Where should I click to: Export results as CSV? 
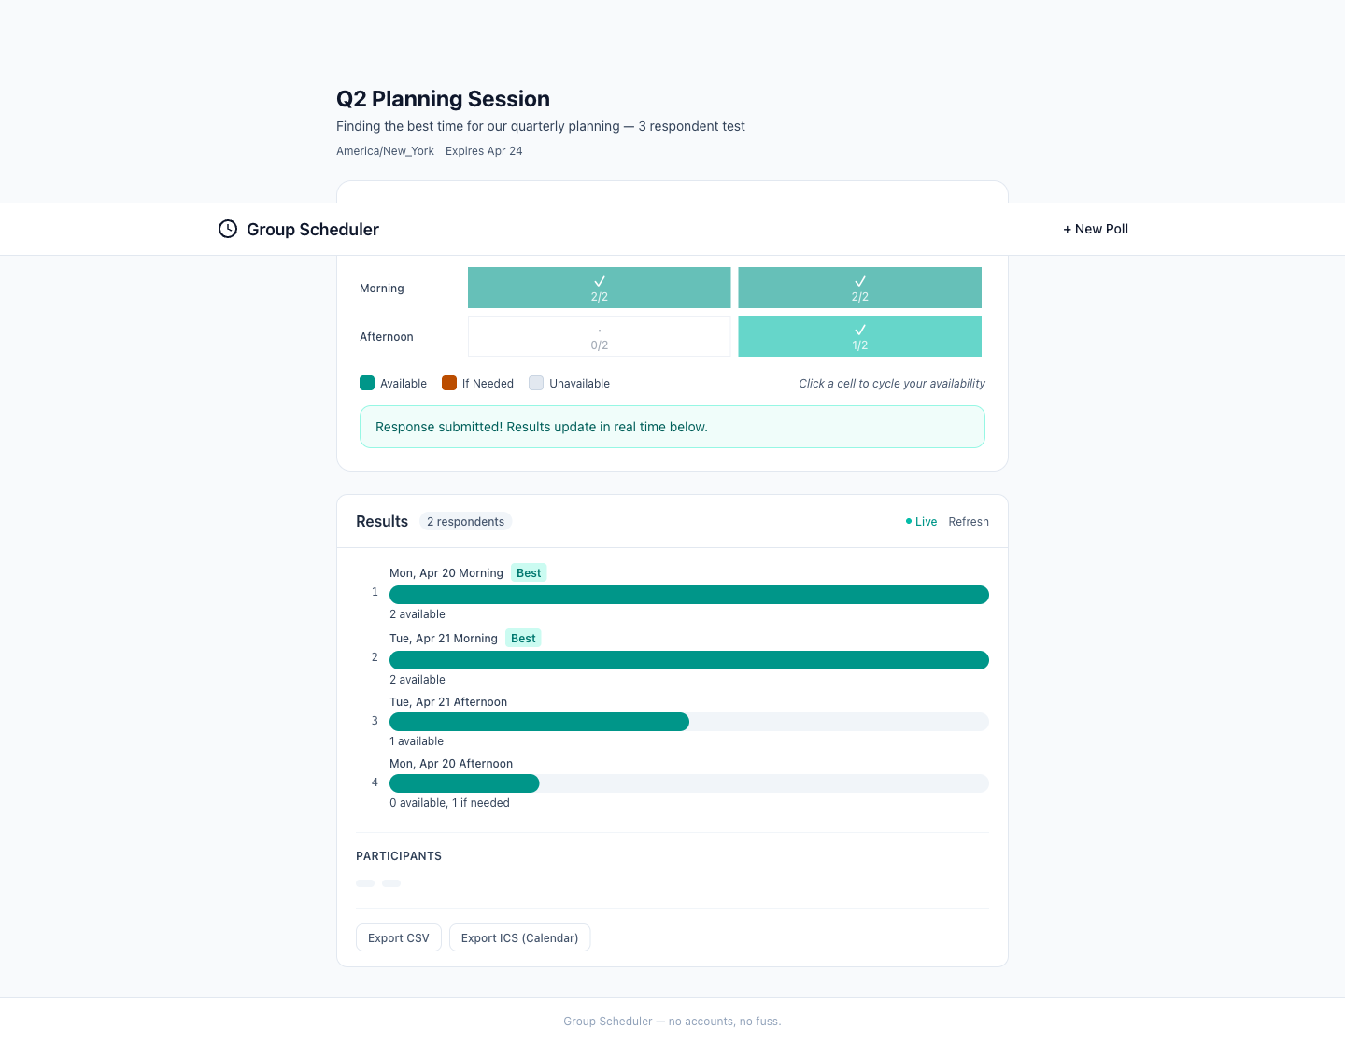pos(399,937)
